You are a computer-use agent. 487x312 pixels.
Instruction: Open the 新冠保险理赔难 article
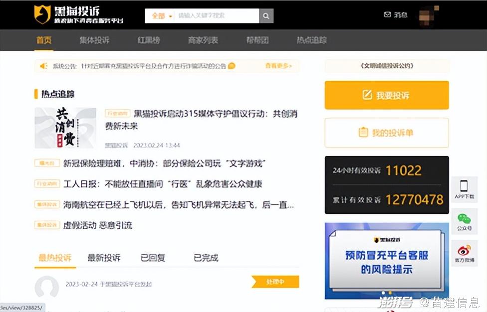165,163
